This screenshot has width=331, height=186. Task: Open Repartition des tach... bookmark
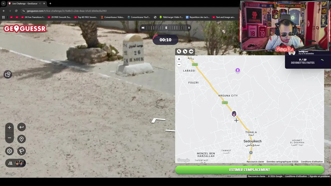pos(198,17)
